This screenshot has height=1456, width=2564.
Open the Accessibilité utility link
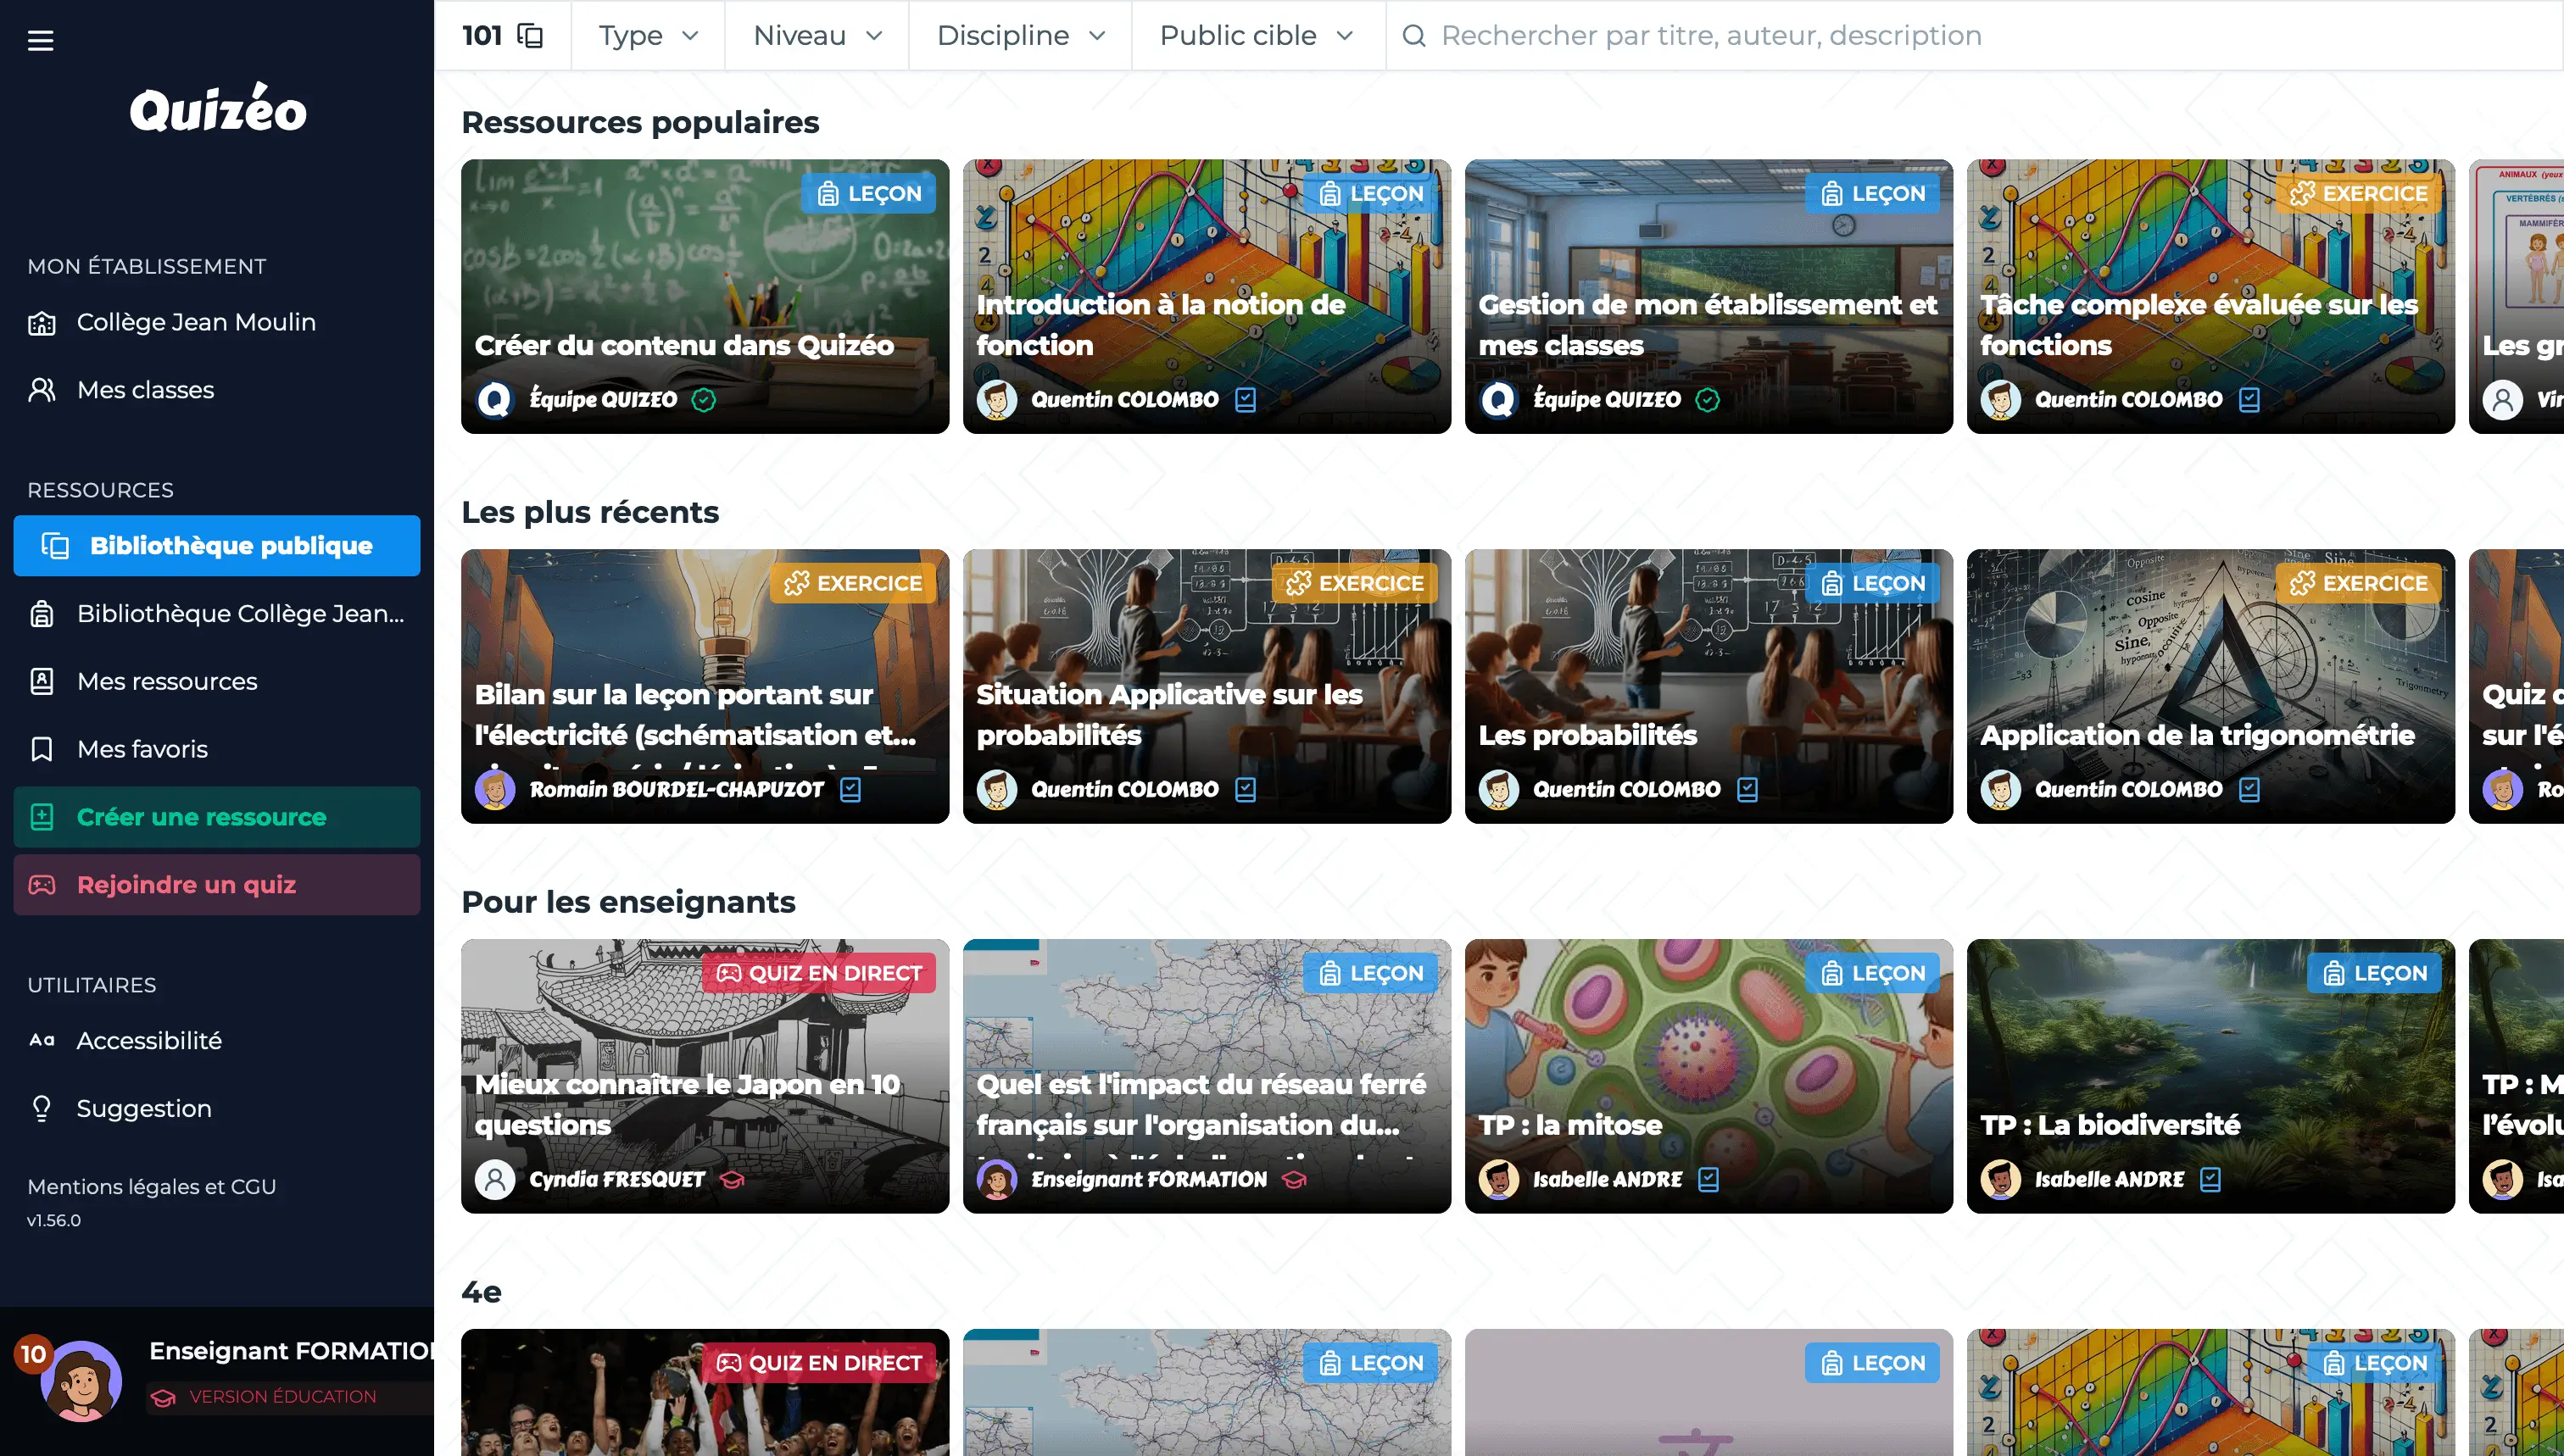pyautogui.click(x=217, y=1040)
